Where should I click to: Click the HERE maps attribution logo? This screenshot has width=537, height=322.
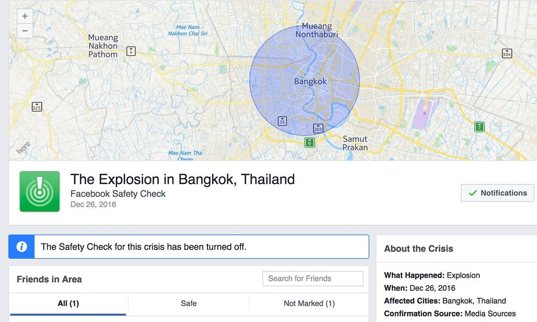point(24,146)
